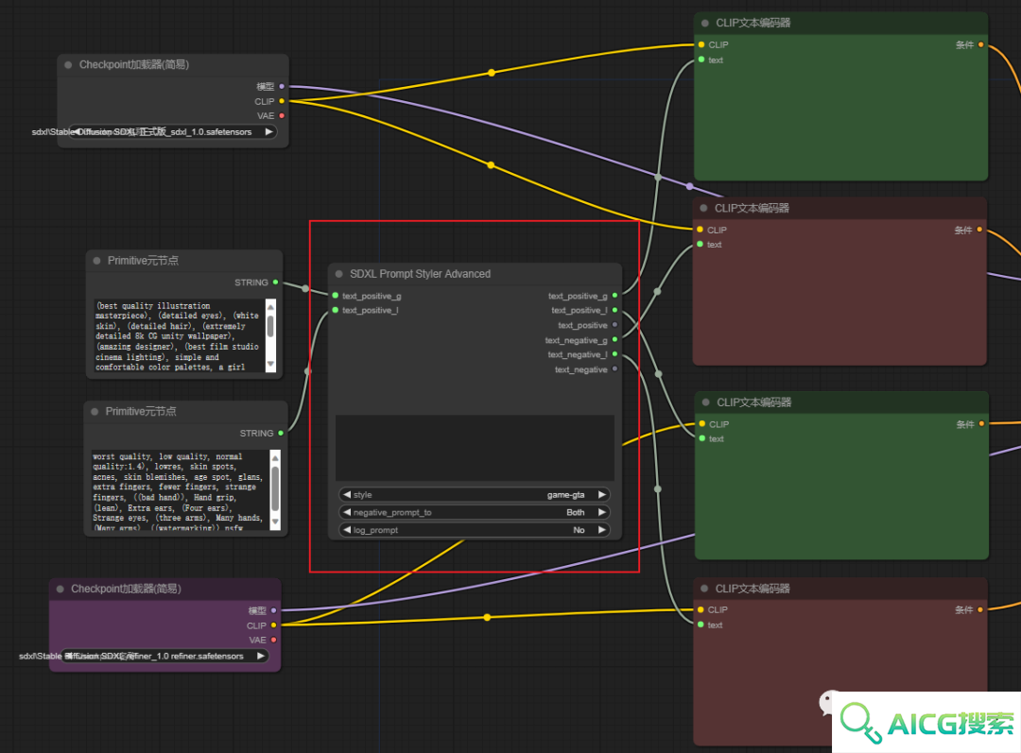Collapse the Primitive元节点 node containing 'worst quality' text

click(x=95, y=411)
